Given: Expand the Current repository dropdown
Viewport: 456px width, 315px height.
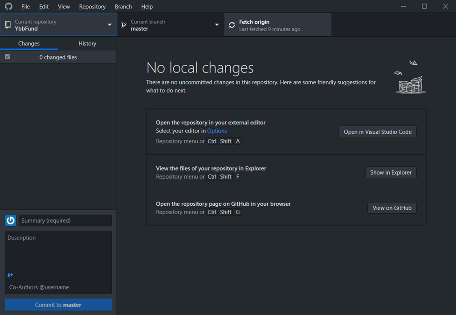Looking at the screenshot, I should 110,25.
